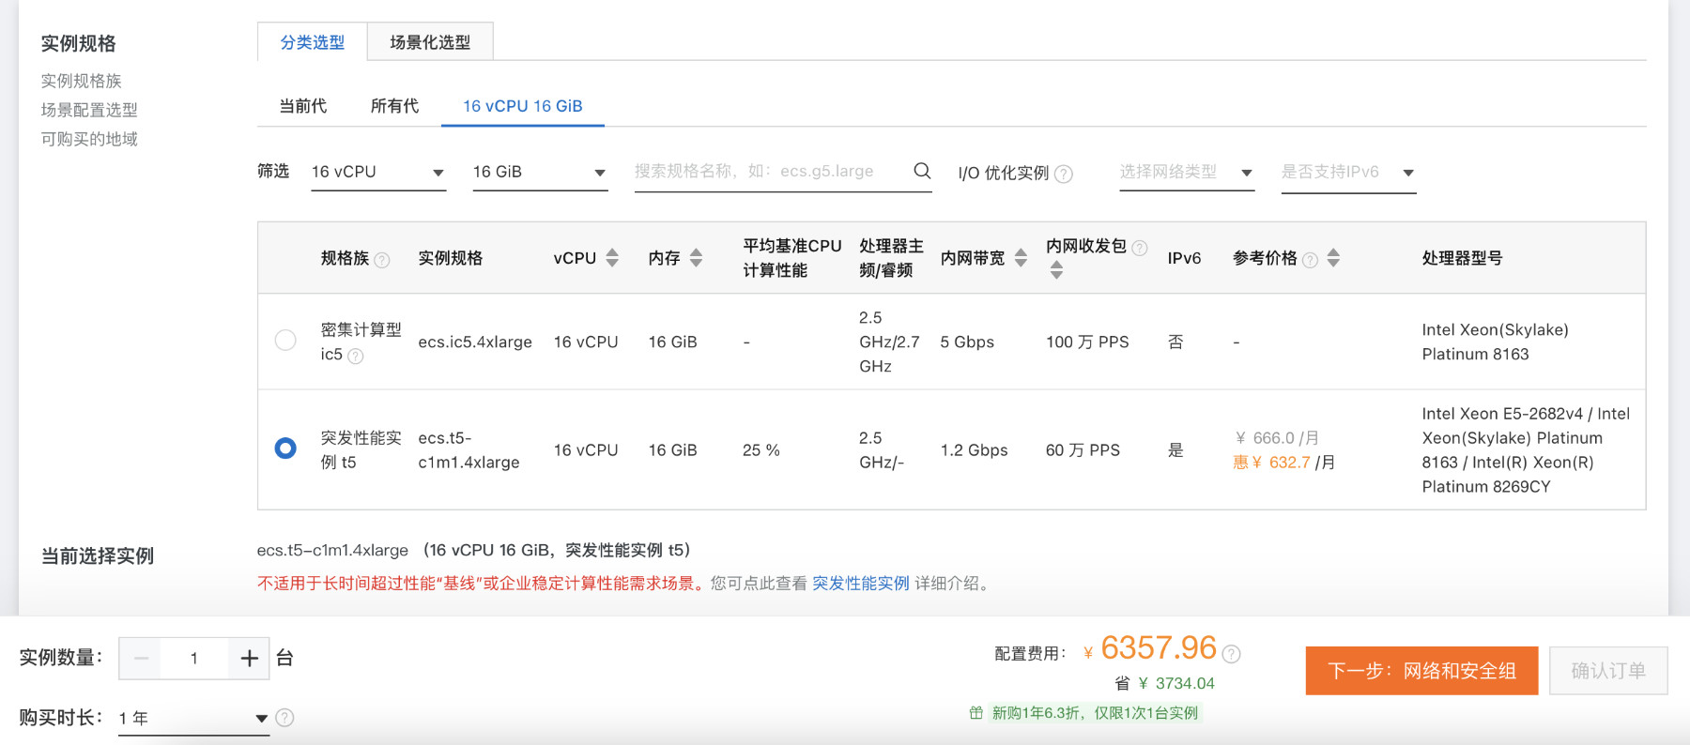Click help icon beside 配置费用 price

click(x=1231, y=654)
